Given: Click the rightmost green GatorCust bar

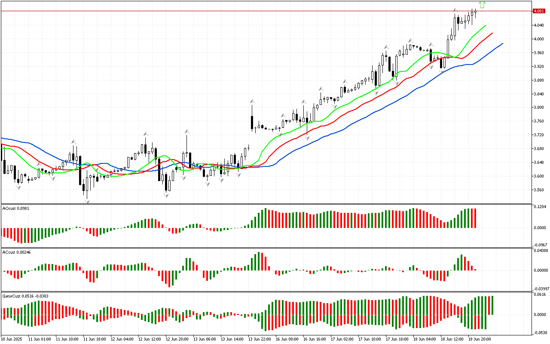Looking at the screenshot, I should (492, 305).
